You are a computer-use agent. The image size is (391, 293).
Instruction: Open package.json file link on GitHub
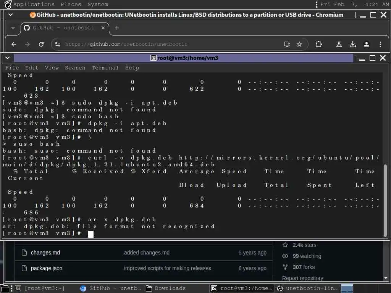point(47,268)
